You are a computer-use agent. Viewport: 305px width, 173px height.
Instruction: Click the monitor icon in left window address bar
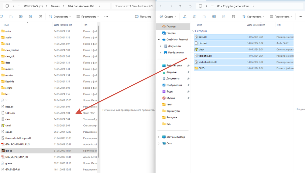pyautogui.click(x=7, y=6)
